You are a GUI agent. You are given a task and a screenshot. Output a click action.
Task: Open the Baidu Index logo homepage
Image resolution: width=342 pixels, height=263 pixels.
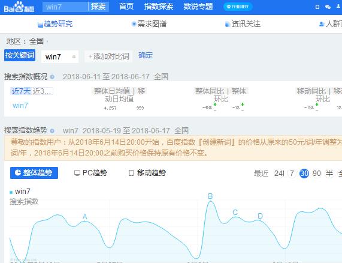(19, 7)
